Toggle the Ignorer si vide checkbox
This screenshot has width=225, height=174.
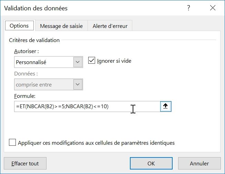point(92,61)
